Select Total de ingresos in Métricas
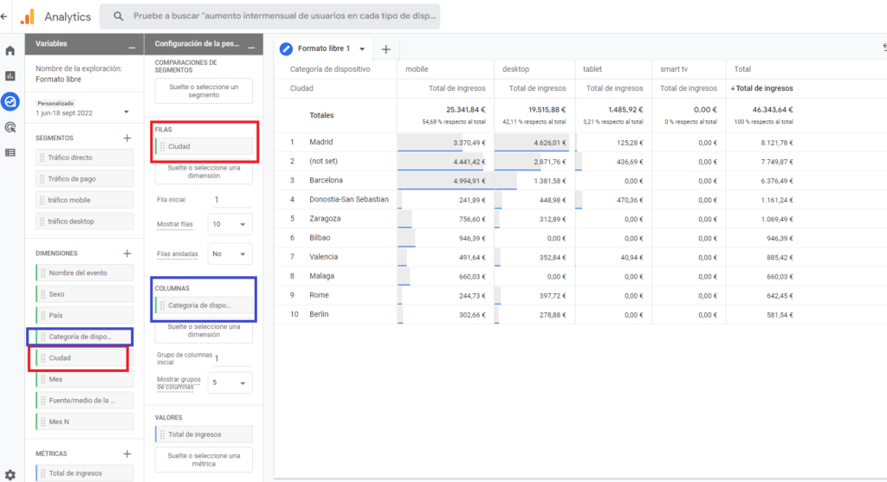 [84, 473]
